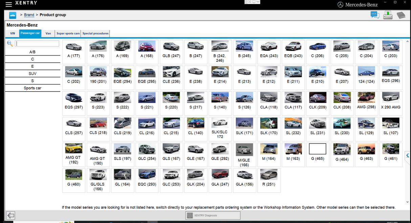
Task: Select the A (177) model thumbnail
Action: pyautogui.click(x=73, y=50)
